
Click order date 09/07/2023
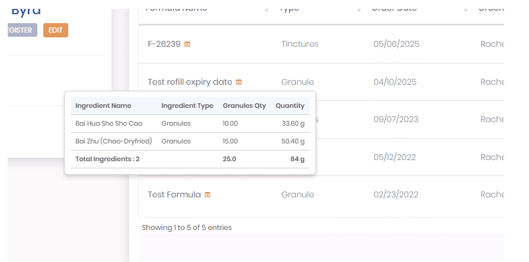396,119
